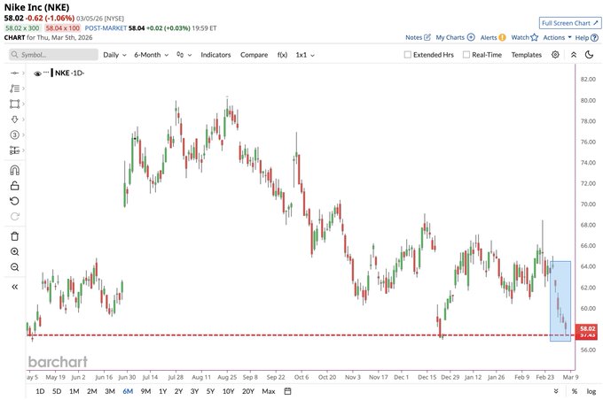Open the numbered wave annotation tool

(x=14, y=135)
